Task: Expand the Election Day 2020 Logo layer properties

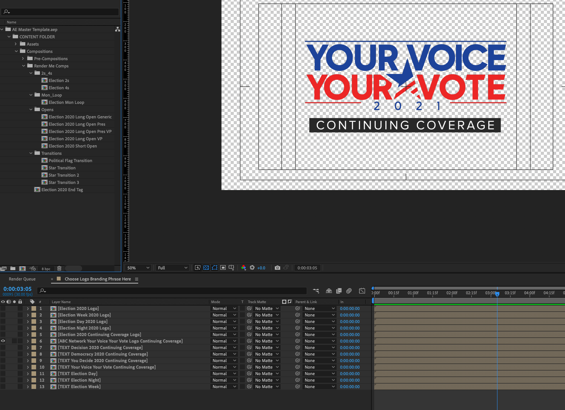Action: click(x=28, y=321)
